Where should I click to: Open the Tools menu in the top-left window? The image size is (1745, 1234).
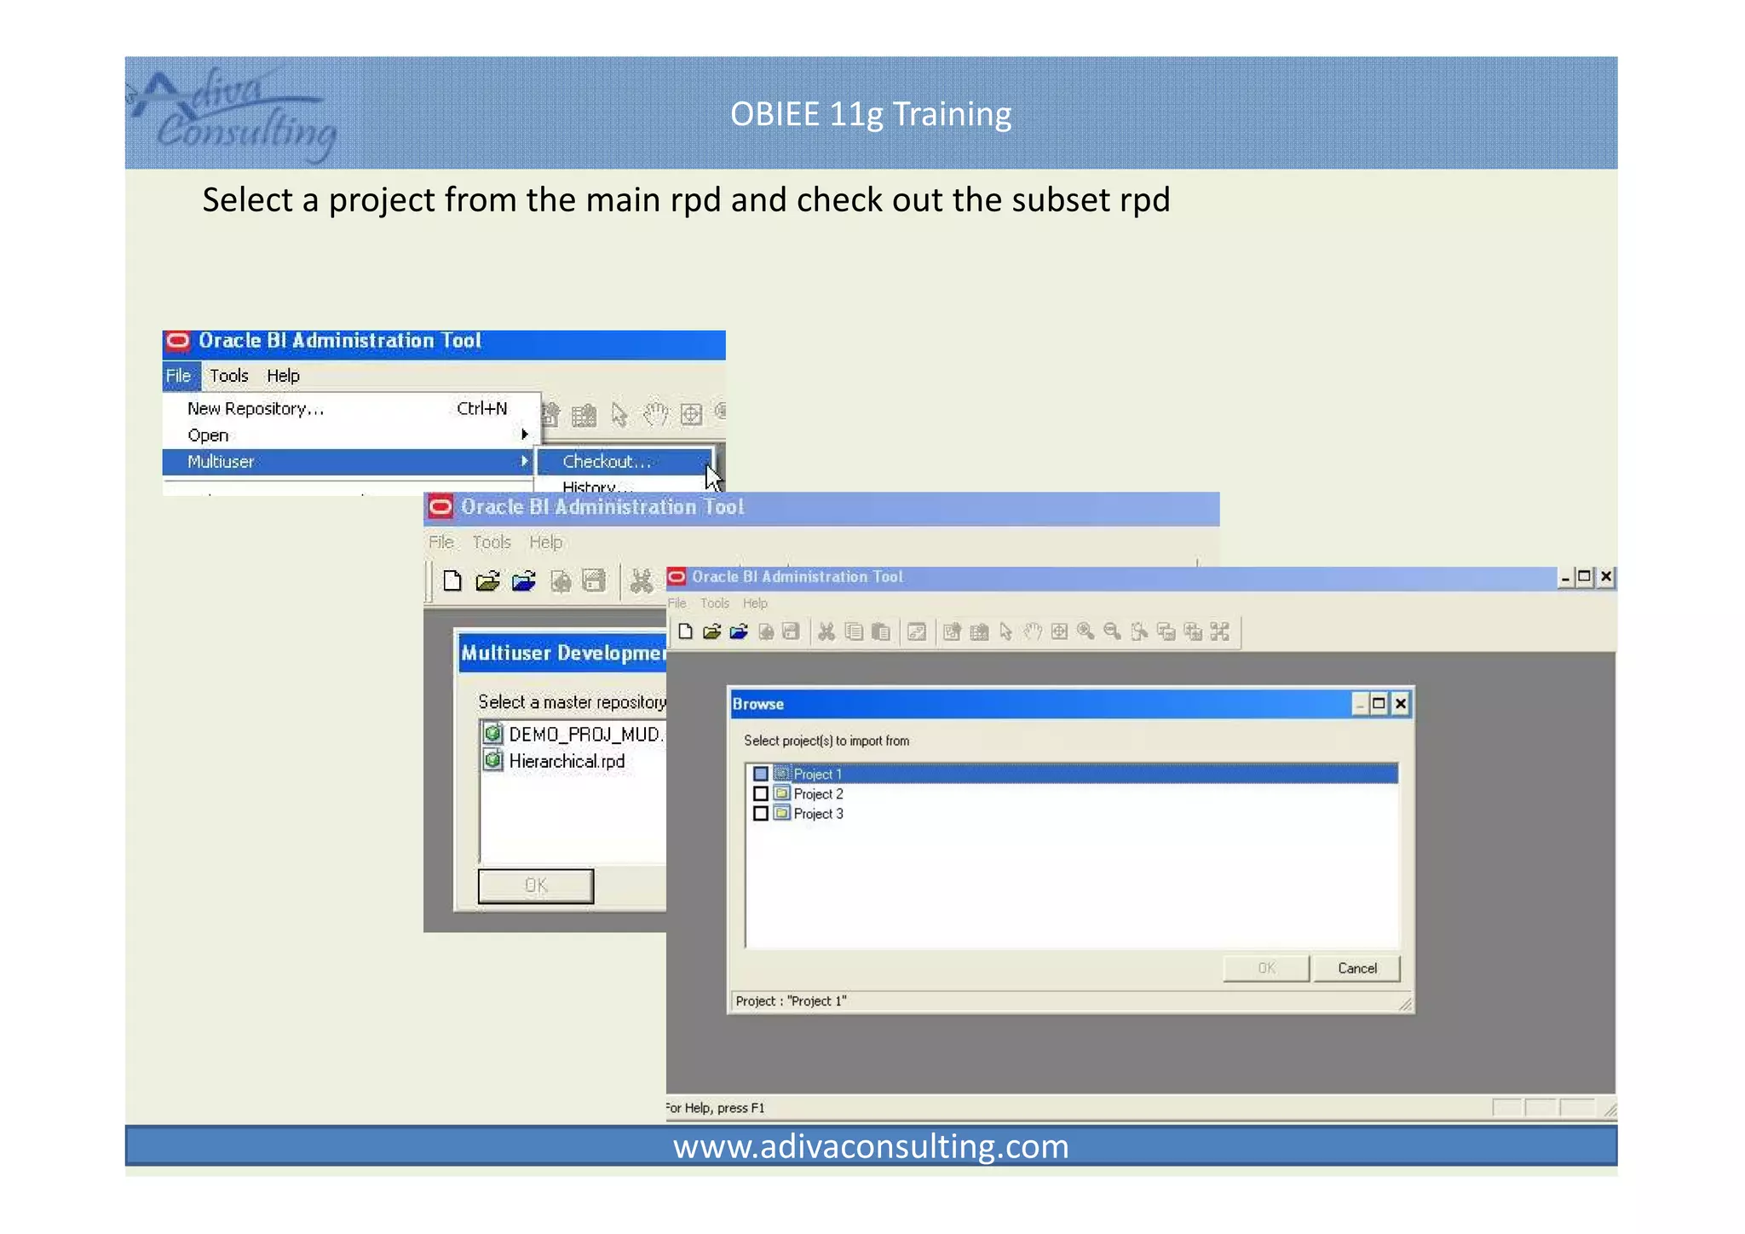[x=229, y=376]
